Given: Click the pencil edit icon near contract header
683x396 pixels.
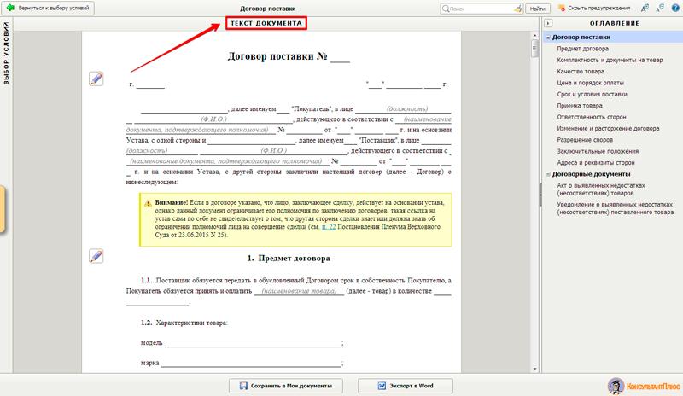Looking at the screenshot, I should coord(96,79).
